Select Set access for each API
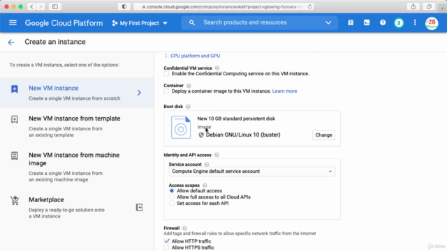Screen dimensions: 447x251 pos(172,203)
